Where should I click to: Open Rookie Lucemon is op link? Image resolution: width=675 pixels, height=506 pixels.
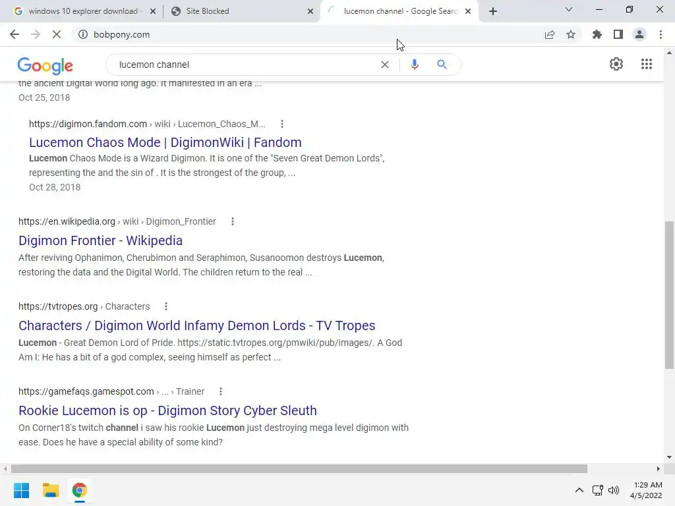pos(167,410)
